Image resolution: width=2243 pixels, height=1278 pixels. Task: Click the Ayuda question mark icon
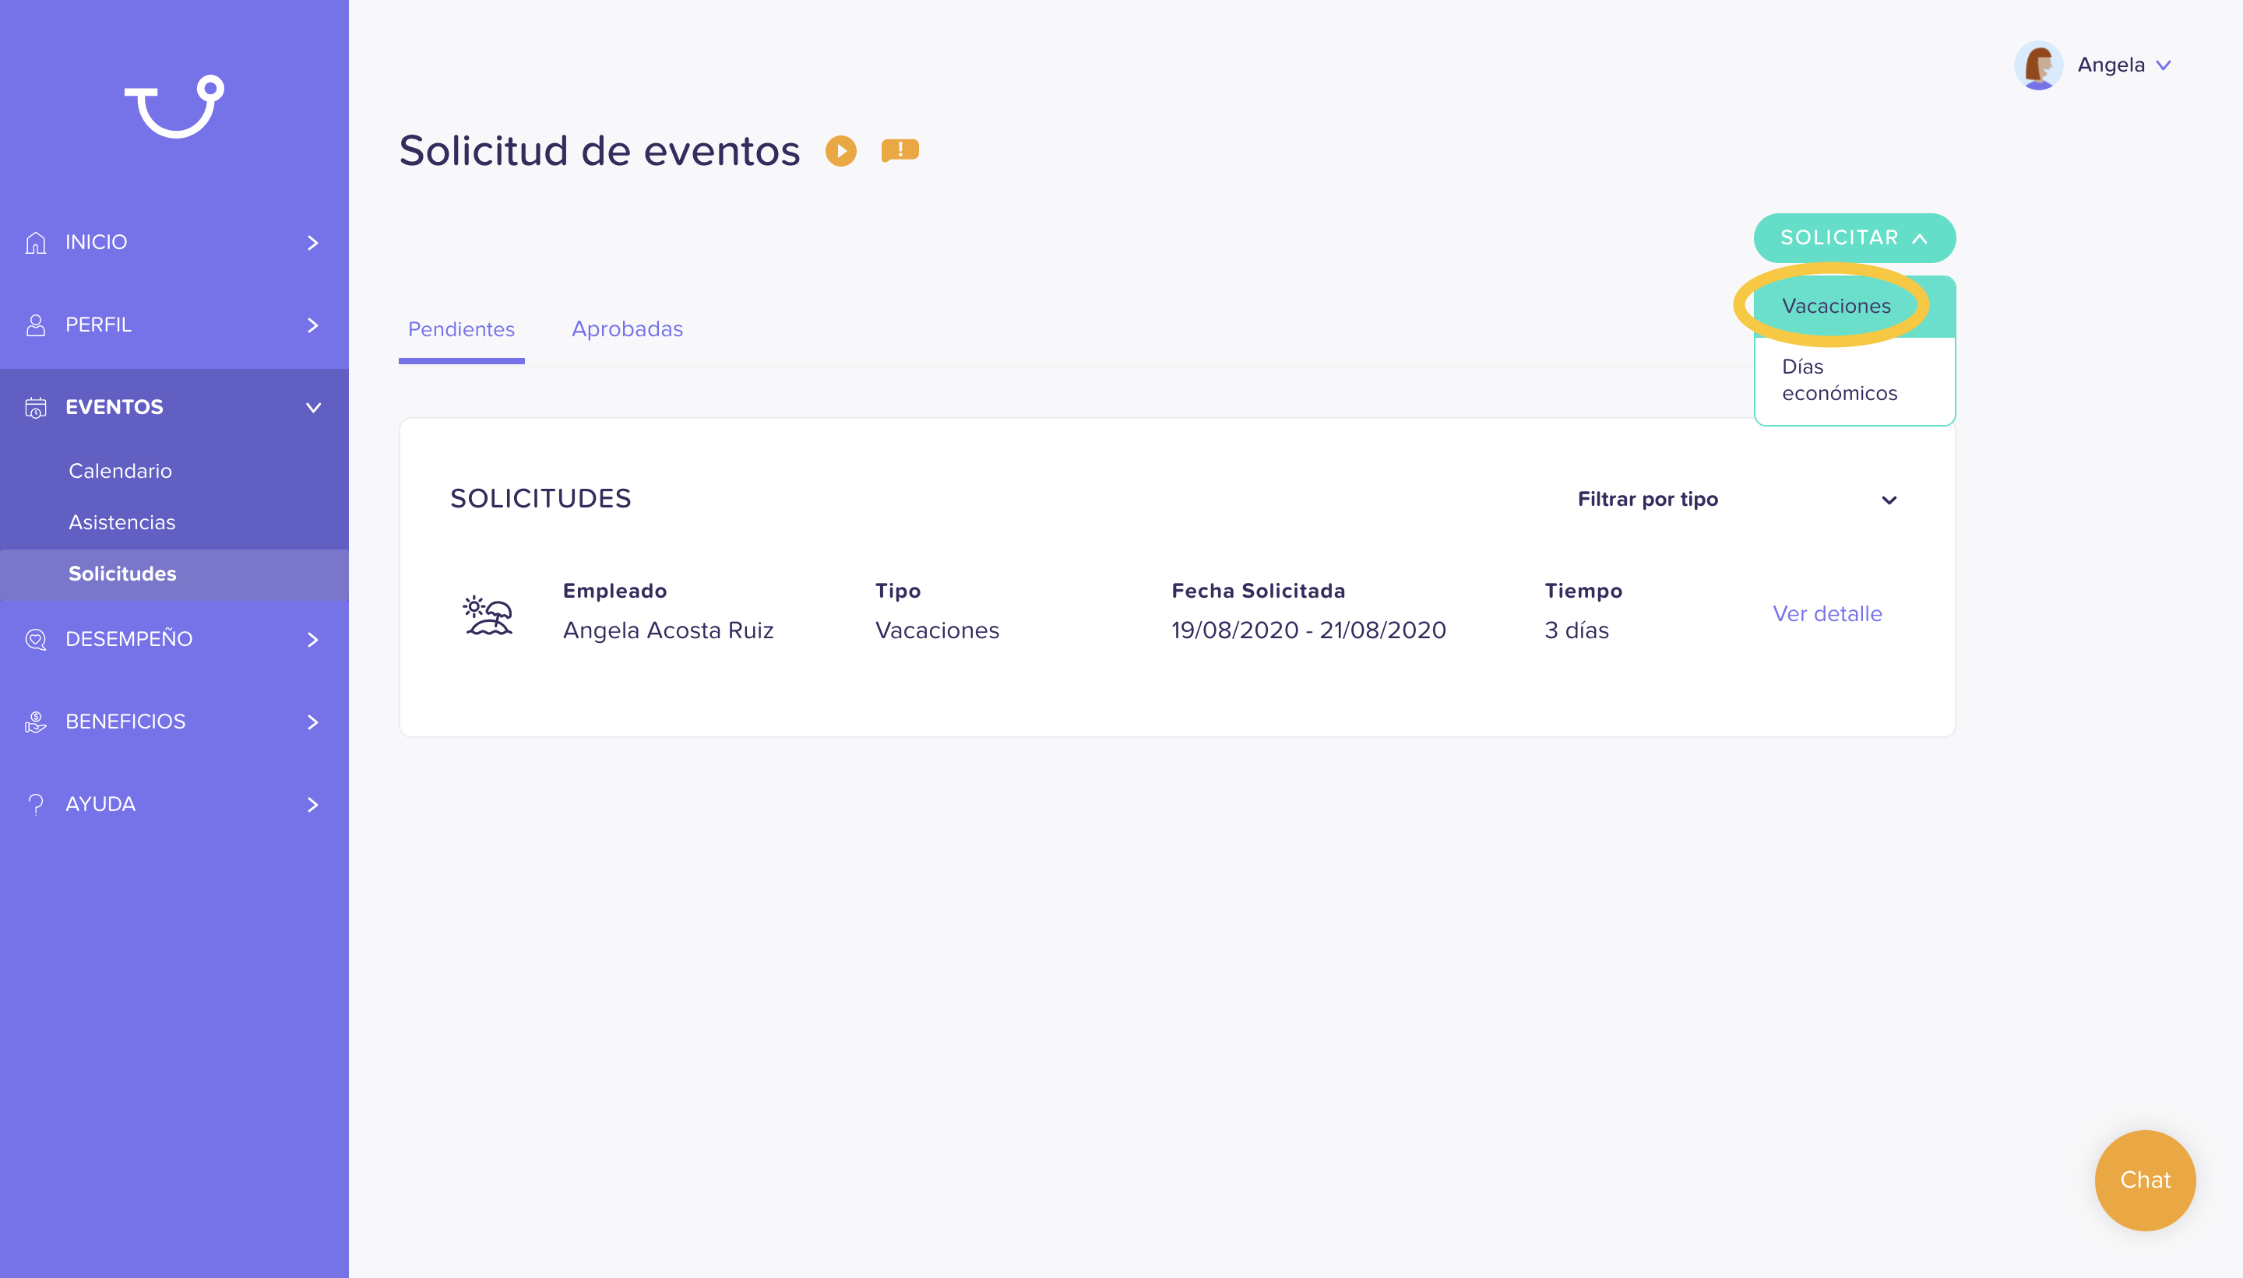click(36, 804)
